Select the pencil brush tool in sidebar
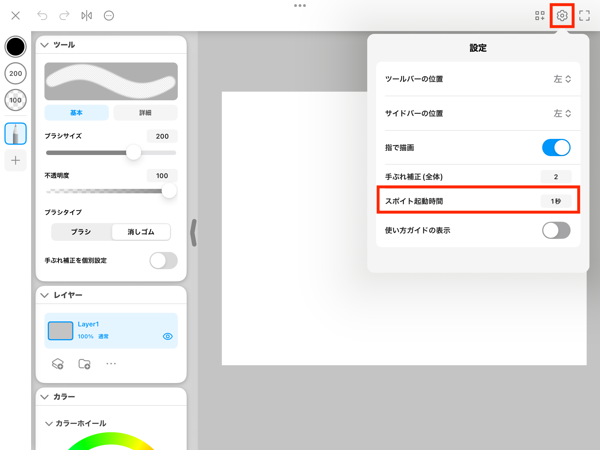The height and width of the screenshot is (450, 600). coord(16,134)
